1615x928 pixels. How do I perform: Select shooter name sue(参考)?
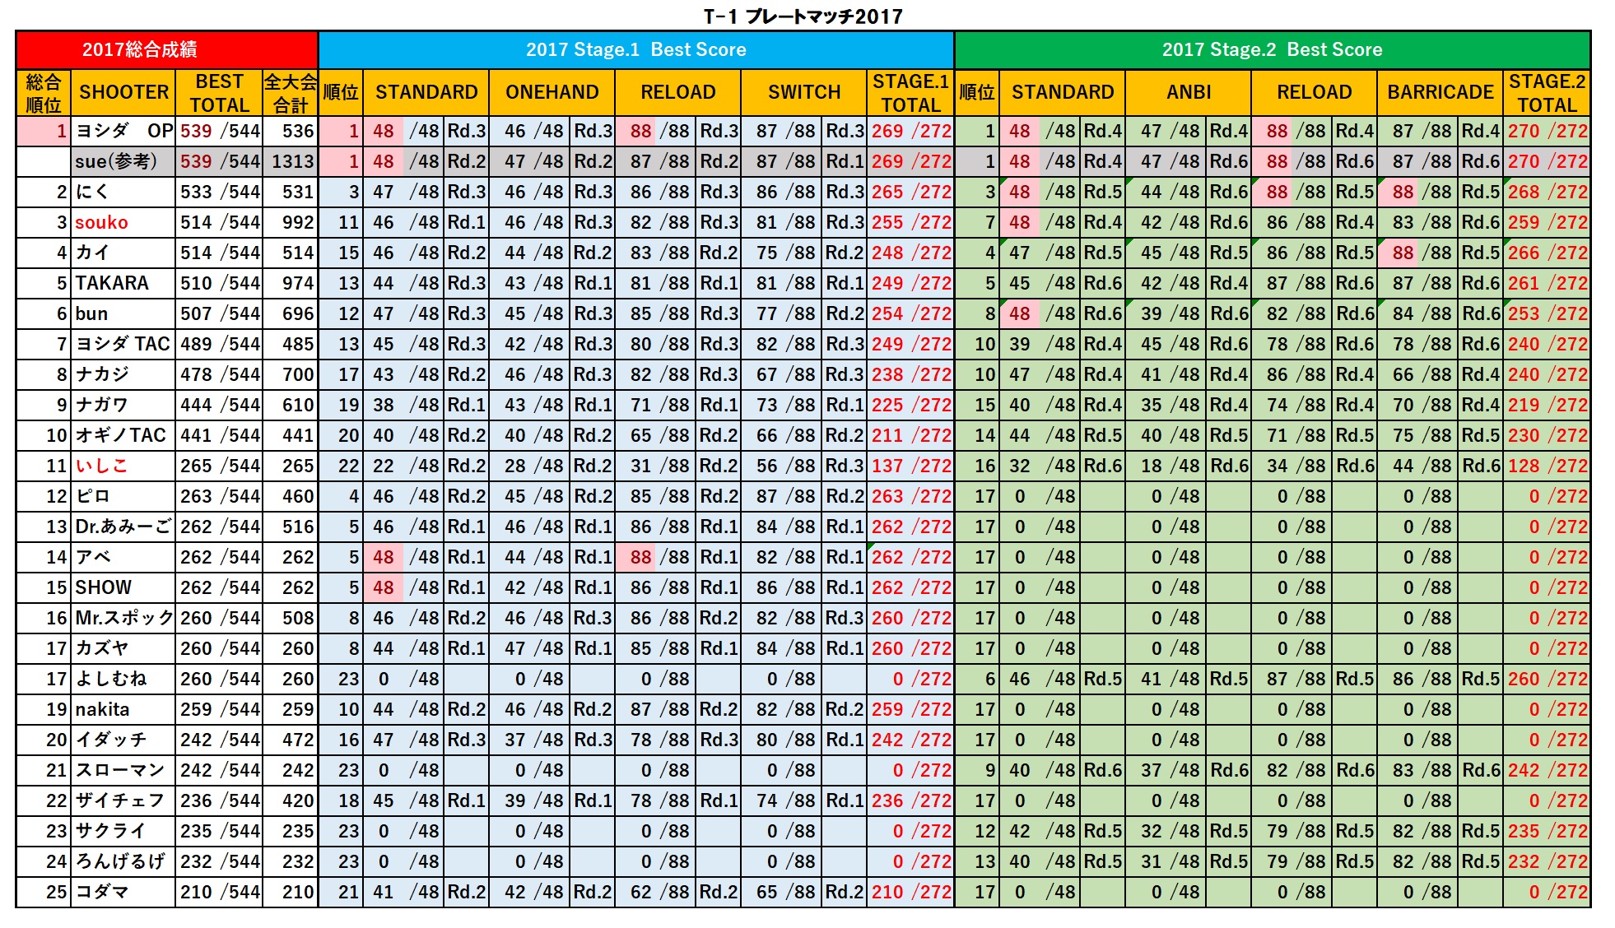click(x=116, y=161)
